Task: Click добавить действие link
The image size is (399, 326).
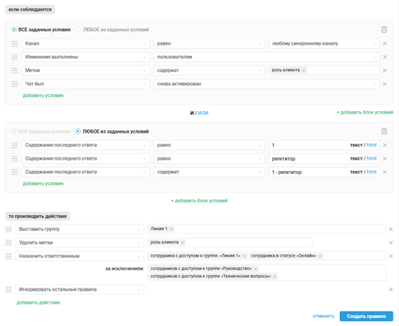Action: click(38, 303)
